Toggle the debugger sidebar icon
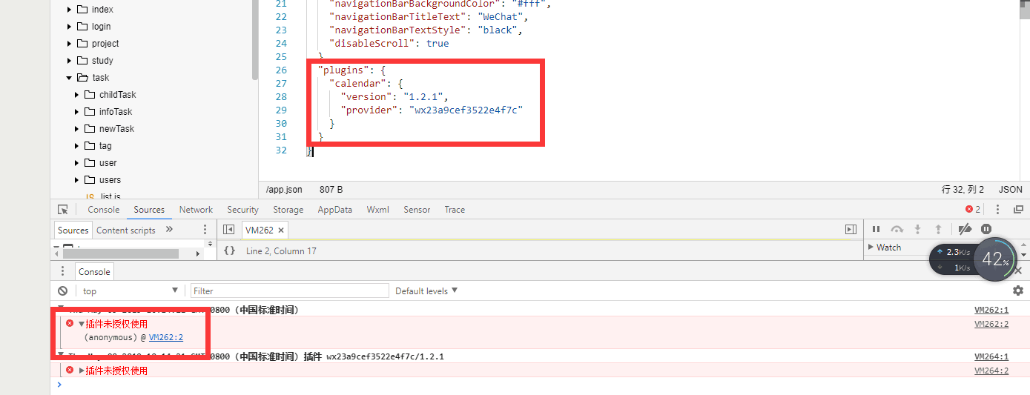 (851, 230)
